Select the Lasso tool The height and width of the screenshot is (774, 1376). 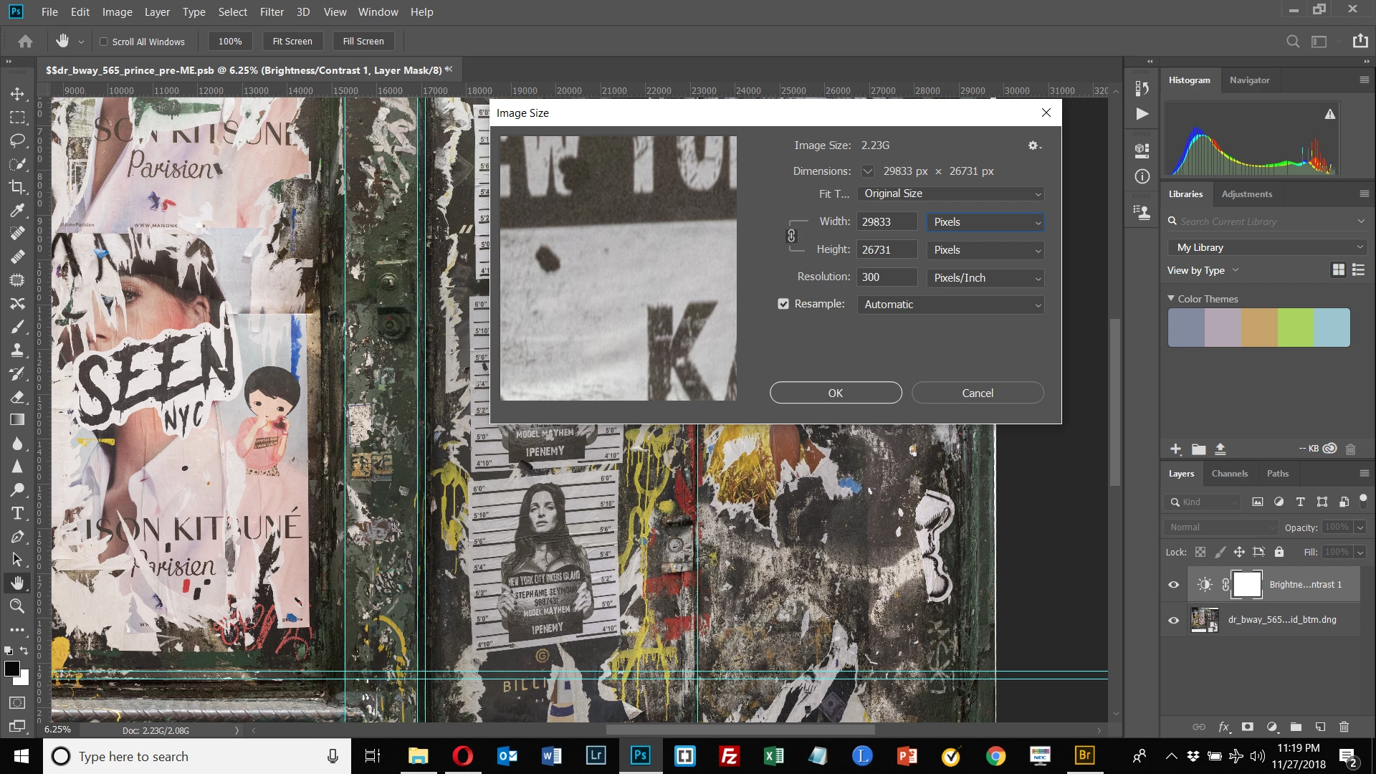(x=17, y=140)
